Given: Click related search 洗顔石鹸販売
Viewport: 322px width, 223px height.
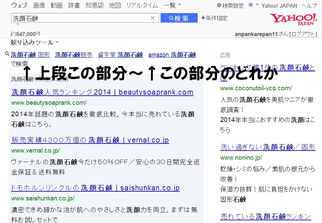Looking at the screenshot, I should point(74,55).
